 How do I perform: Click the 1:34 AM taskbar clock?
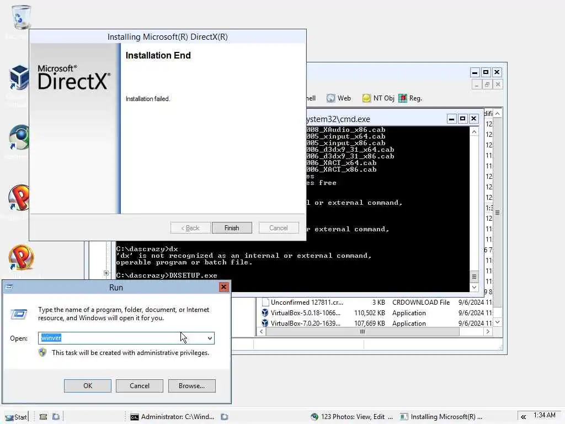[545, 415]
